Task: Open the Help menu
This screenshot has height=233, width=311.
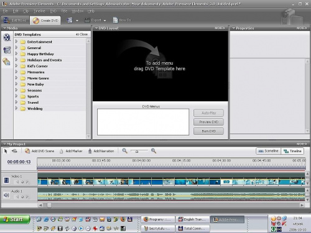Action: click(91, 11)
